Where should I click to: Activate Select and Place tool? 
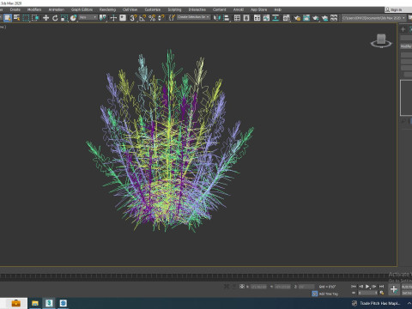tap(73, 18)
